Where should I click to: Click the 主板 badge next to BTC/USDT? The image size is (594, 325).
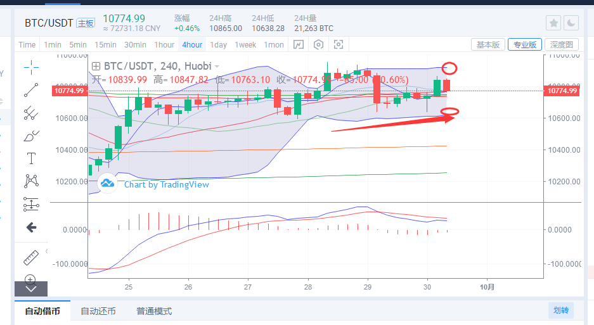point(86,23)
